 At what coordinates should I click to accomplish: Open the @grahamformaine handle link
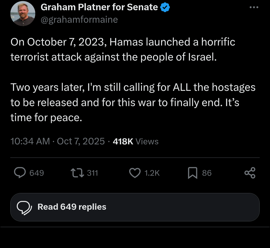pyautogui.click(x=79, y=20)
